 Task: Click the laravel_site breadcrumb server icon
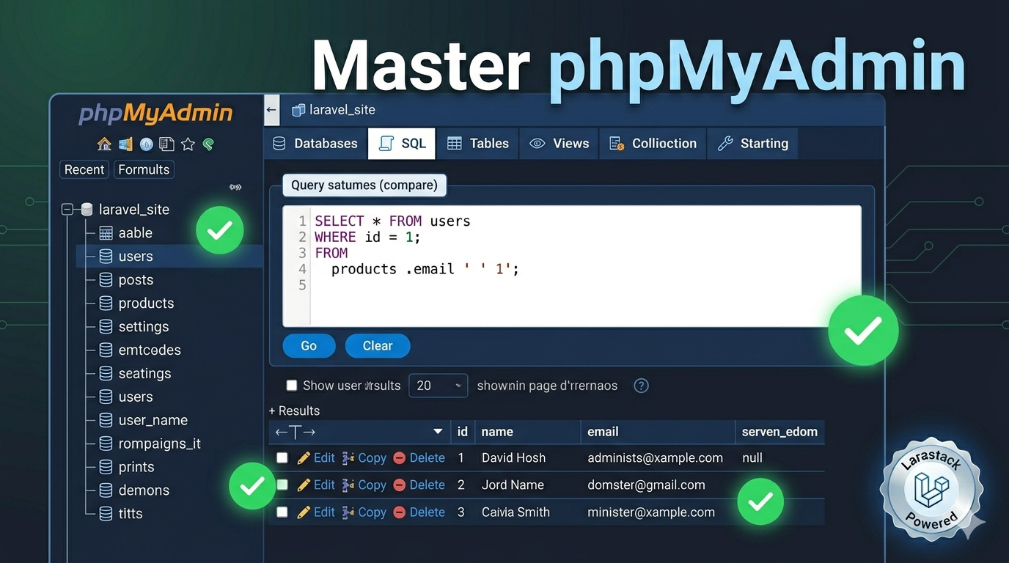coord(298,110)
